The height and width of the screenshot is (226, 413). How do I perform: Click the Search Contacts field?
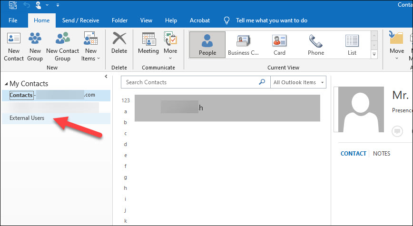[x=190, y=82]
